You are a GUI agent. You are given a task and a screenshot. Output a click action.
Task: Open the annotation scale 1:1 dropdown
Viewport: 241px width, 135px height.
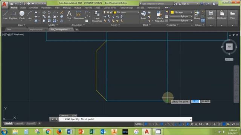click(x=201, y=124)
